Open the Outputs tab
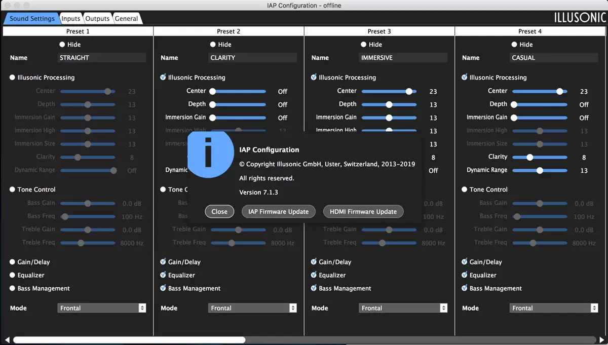 pyautogui.click(x=97, y=19)
